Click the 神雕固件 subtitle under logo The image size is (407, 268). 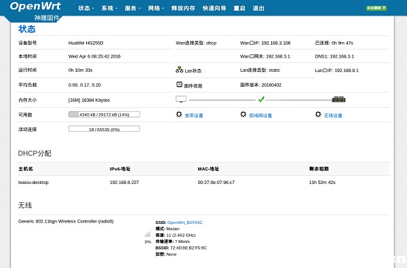click(47, 18)
